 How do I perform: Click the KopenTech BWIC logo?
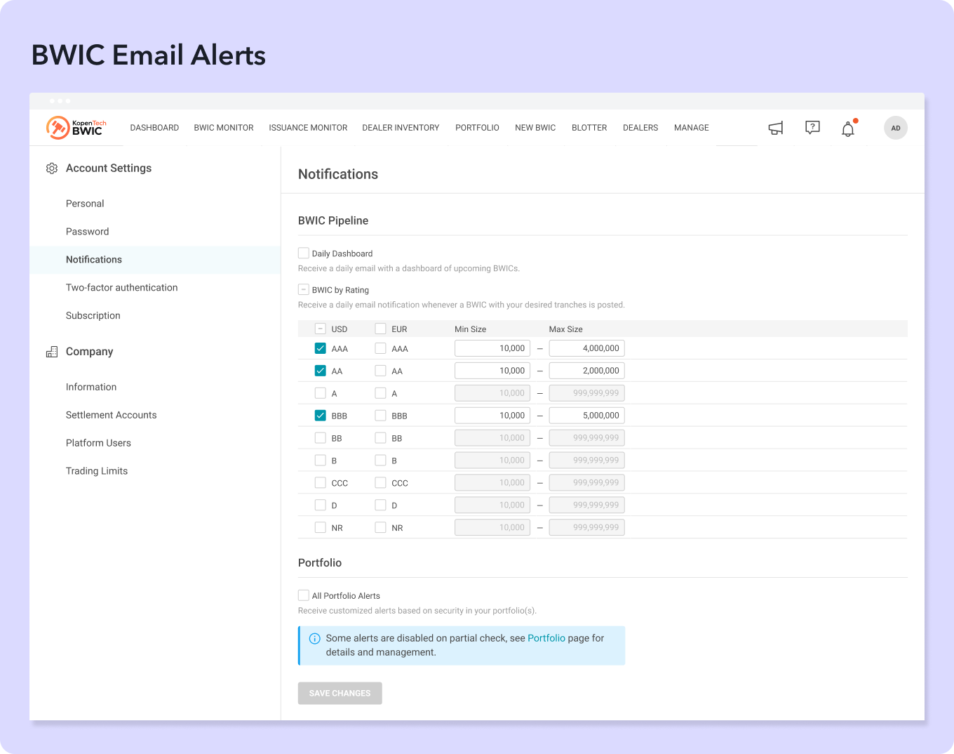(76, 127)
